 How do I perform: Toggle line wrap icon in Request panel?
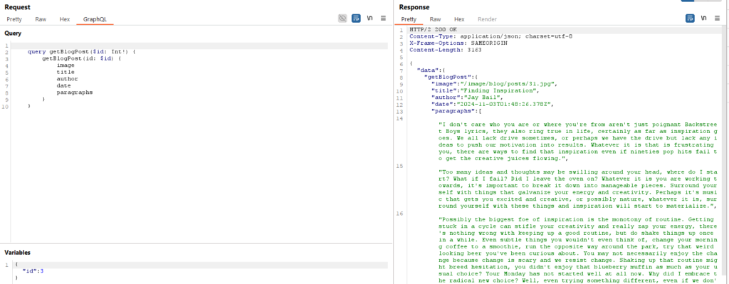pos(356,19)
